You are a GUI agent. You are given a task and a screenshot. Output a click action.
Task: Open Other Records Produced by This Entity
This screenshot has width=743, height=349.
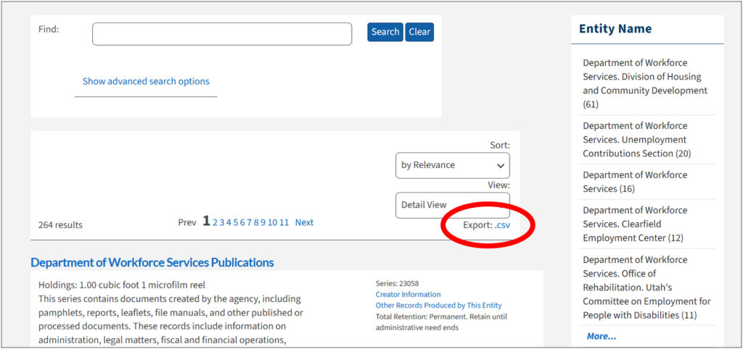tap(439, 306)
